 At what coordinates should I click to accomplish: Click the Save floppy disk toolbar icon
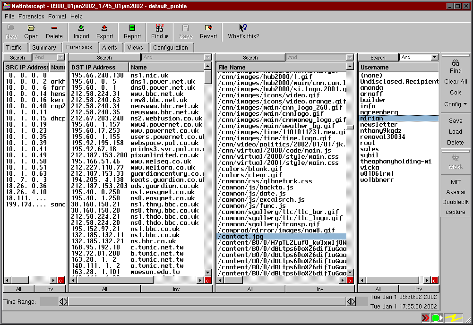(186, 28)
